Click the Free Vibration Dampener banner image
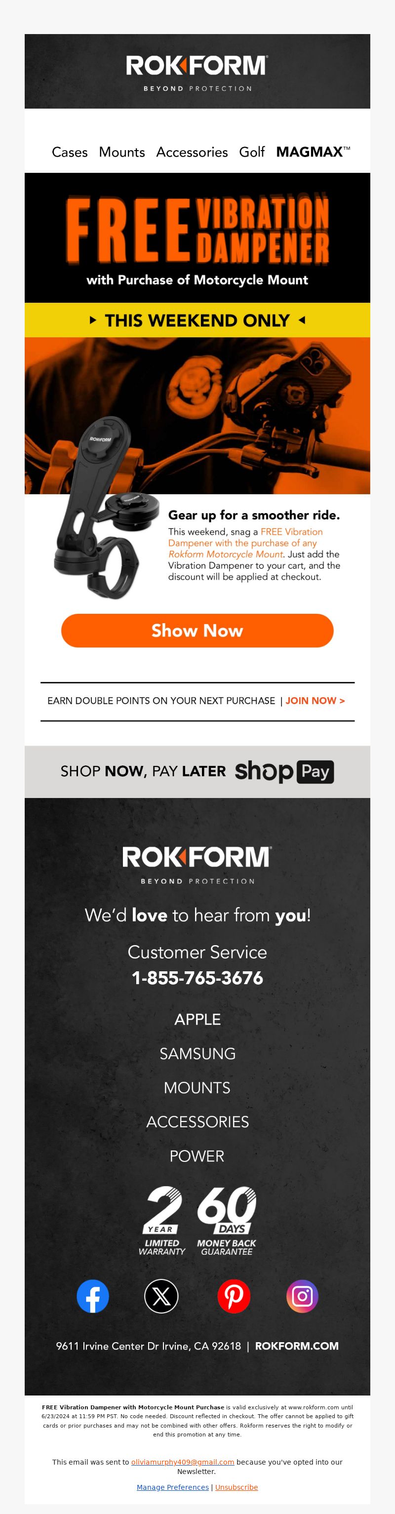Image resolution: width=395 pixels, height=1514 pixels. click(197, 238)
